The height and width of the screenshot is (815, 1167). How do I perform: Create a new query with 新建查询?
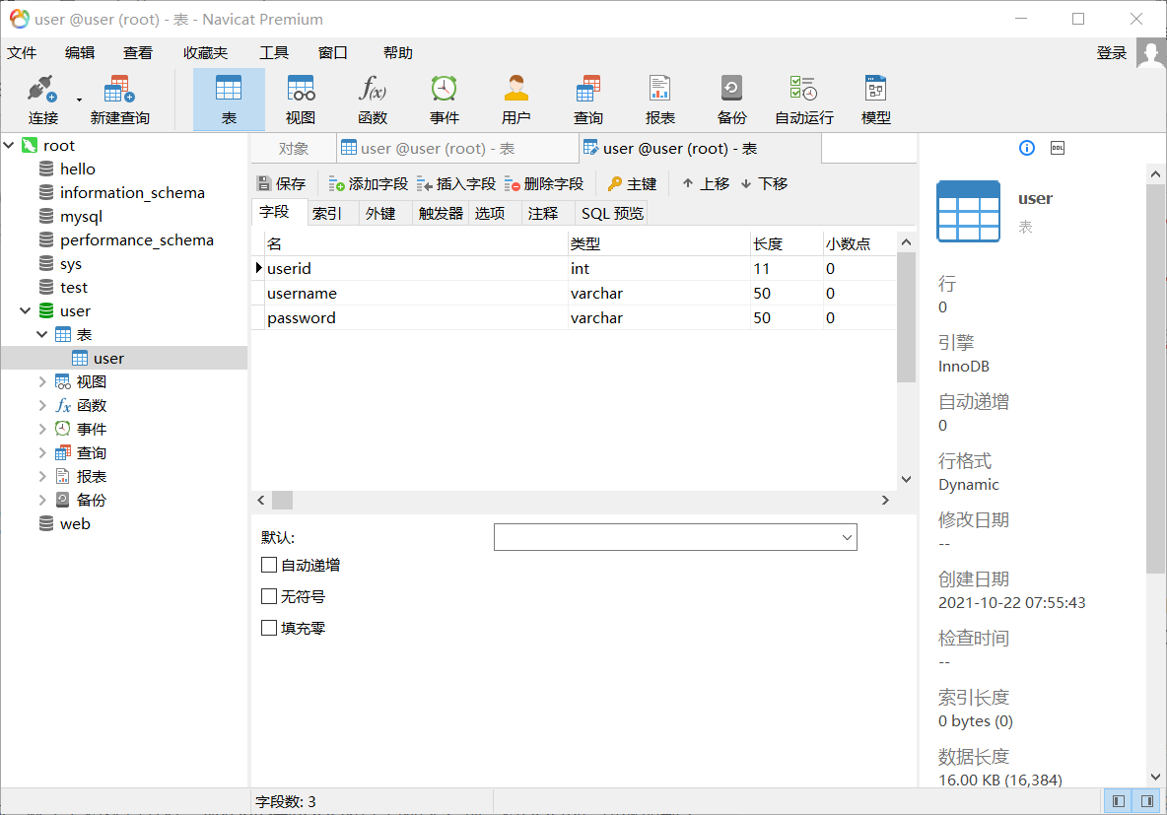[120, 100]
